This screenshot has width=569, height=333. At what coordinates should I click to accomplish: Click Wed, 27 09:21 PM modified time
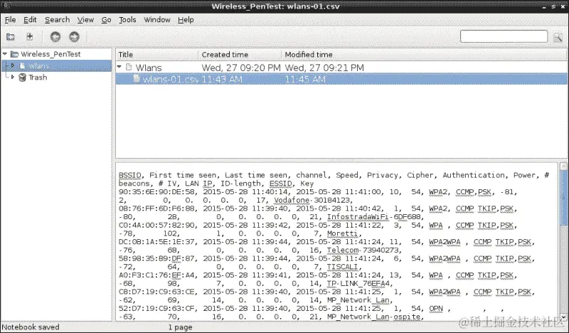pyautogui.click(x=324, y=68)
